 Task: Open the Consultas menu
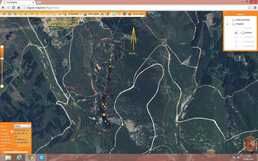pos(75,14)
